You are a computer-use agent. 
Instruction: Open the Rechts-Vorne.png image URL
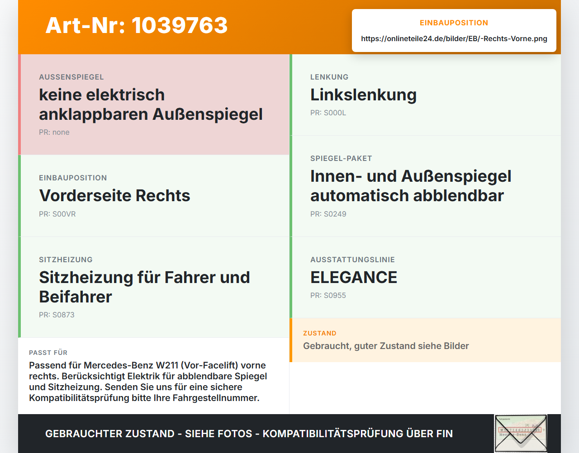[454, 38]
